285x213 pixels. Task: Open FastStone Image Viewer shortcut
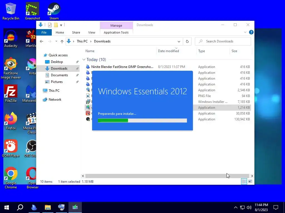coord(11,68)
